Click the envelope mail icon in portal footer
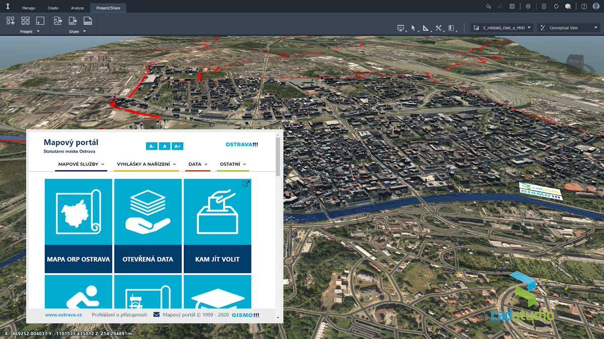604x339 pixels. coord(156,315)
